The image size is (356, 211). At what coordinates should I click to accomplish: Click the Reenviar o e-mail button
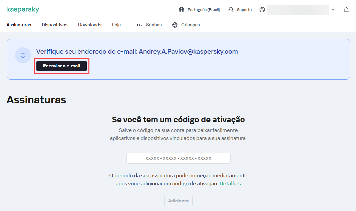[61, 66]
